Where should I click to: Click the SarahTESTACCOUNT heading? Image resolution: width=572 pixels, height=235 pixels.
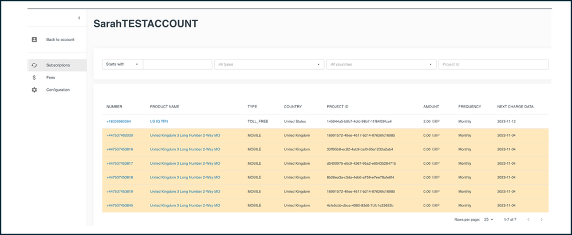pos(145,23)
